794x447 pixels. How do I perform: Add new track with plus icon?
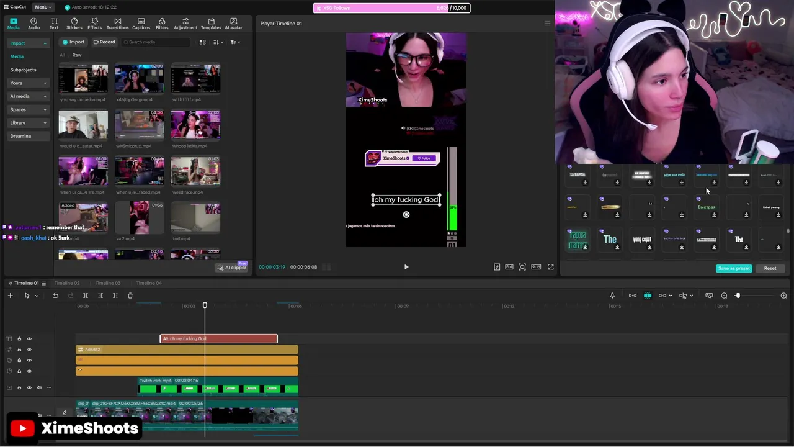[x=10, y=296]
